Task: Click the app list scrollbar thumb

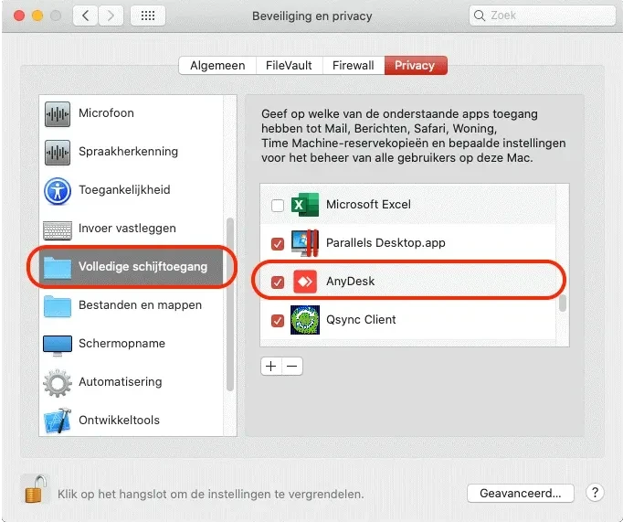Action: click(562, 304)
